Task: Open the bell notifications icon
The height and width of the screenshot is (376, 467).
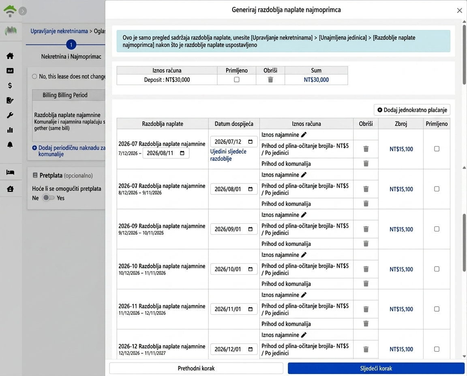Action: click(10, 145)
